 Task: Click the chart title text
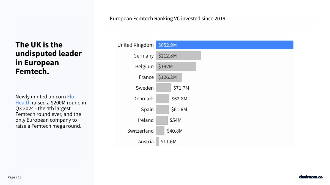[x=167, y=19]
